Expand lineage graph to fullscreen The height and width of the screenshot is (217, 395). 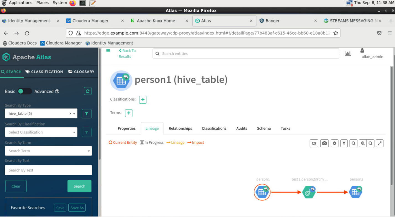(x=380, y=143)
